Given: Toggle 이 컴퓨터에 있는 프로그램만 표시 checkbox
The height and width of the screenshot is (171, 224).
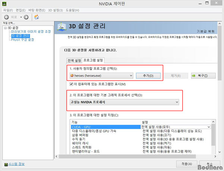Looking at the screenshot, I should [71, 84].
